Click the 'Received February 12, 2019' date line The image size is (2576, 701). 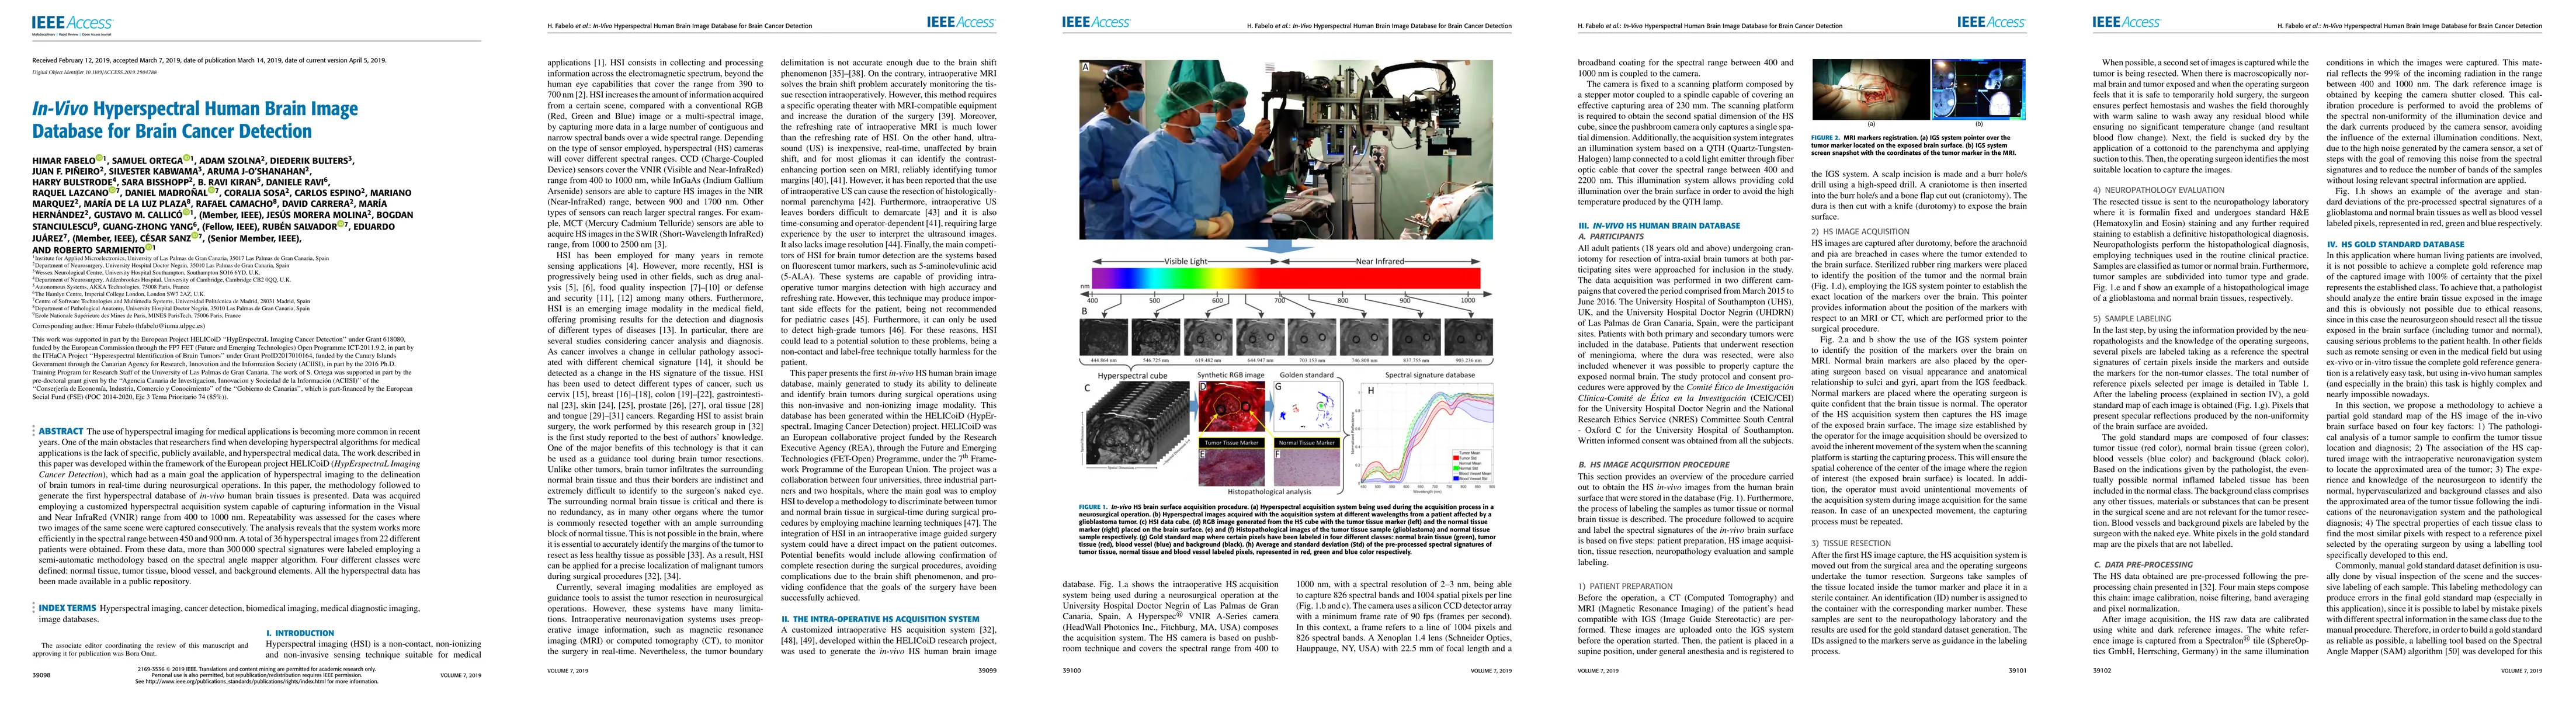209,60
